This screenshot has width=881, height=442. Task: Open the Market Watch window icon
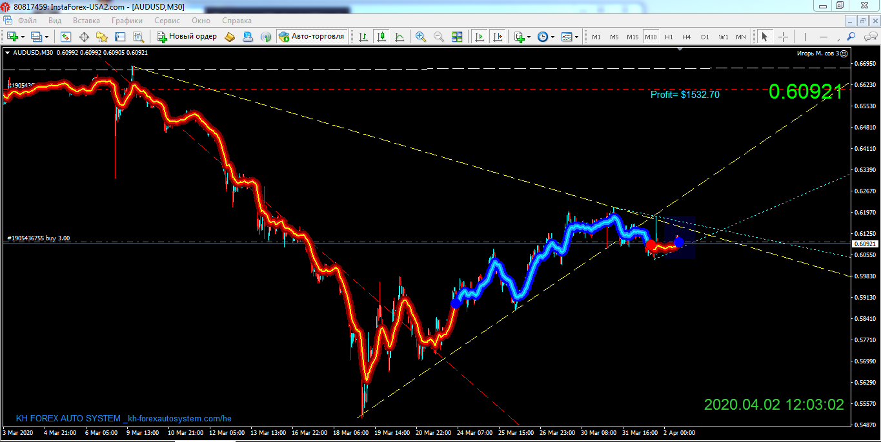65,37
